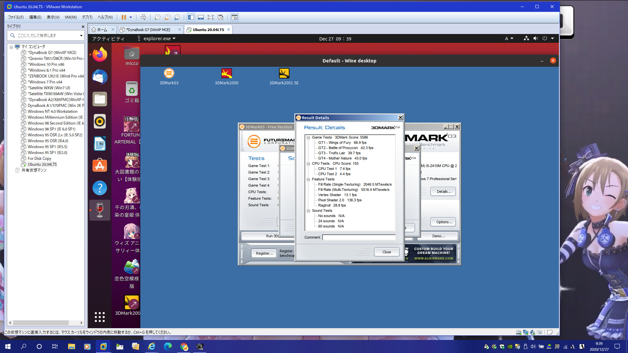Open 3DMark03 icon on Wine desktop
Viewport: 628px width, 353px height.
169,76
